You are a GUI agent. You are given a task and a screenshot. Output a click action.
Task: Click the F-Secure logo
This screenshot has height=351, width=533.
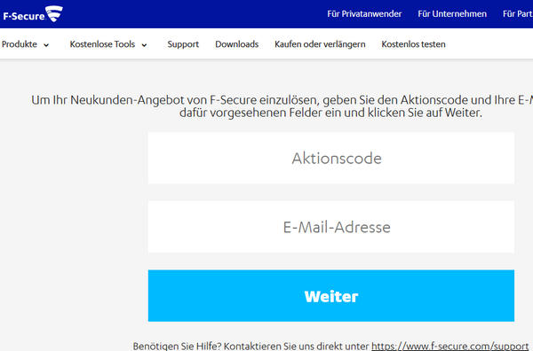tap(33, 14)
